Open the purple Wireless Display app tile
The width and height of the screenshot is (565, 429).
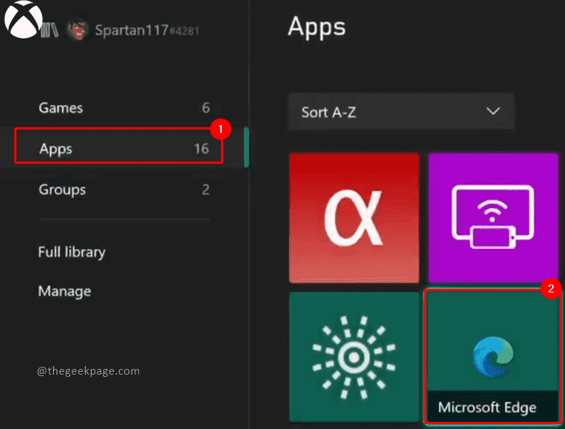click(493, 217)
